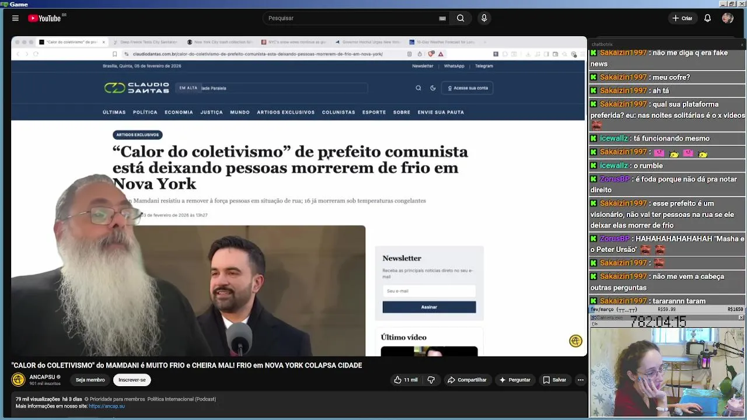Image resolution: width=747 pixels, height=420 pixels.
Task: Open the SOBRE menu item
Action: tap(402, 112)
